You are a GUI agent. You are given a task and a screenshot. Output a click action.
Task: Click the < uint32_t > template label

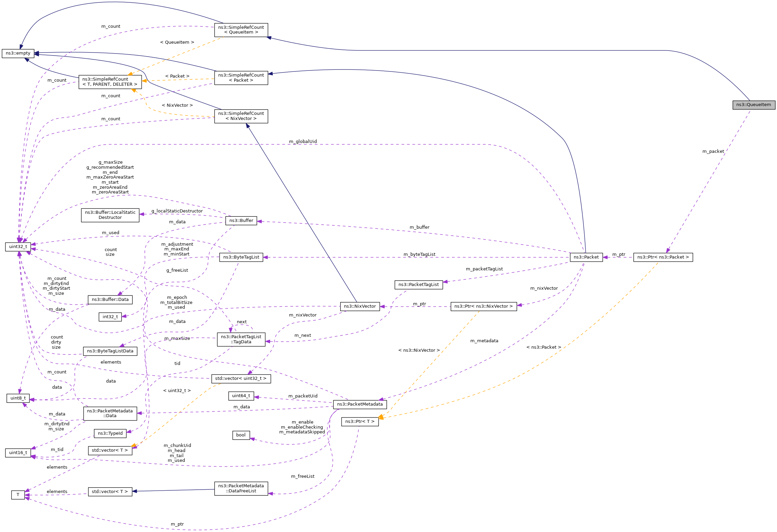click(x=177, y=391)
